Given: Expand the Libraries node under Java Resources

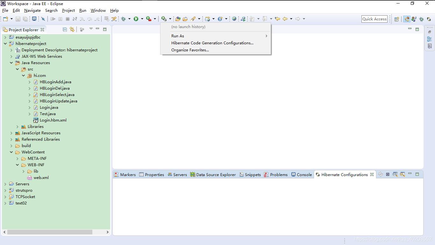Looking at the screenshot, I should (x=17, y=127).
